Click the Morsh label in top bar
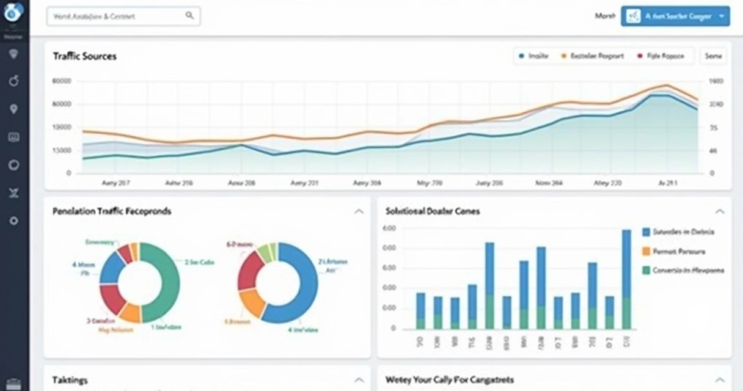 (605, 16)
